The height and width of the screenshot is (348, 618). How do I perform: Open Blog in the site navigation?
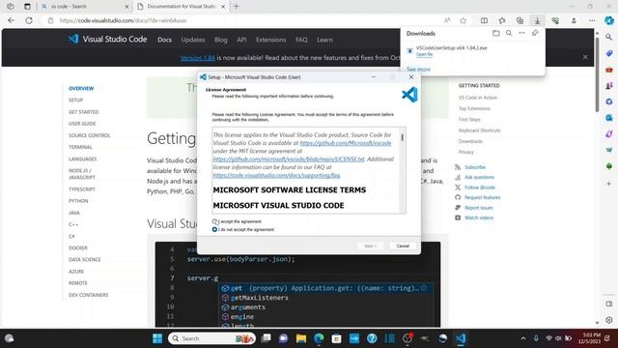(x=221, y=40)
